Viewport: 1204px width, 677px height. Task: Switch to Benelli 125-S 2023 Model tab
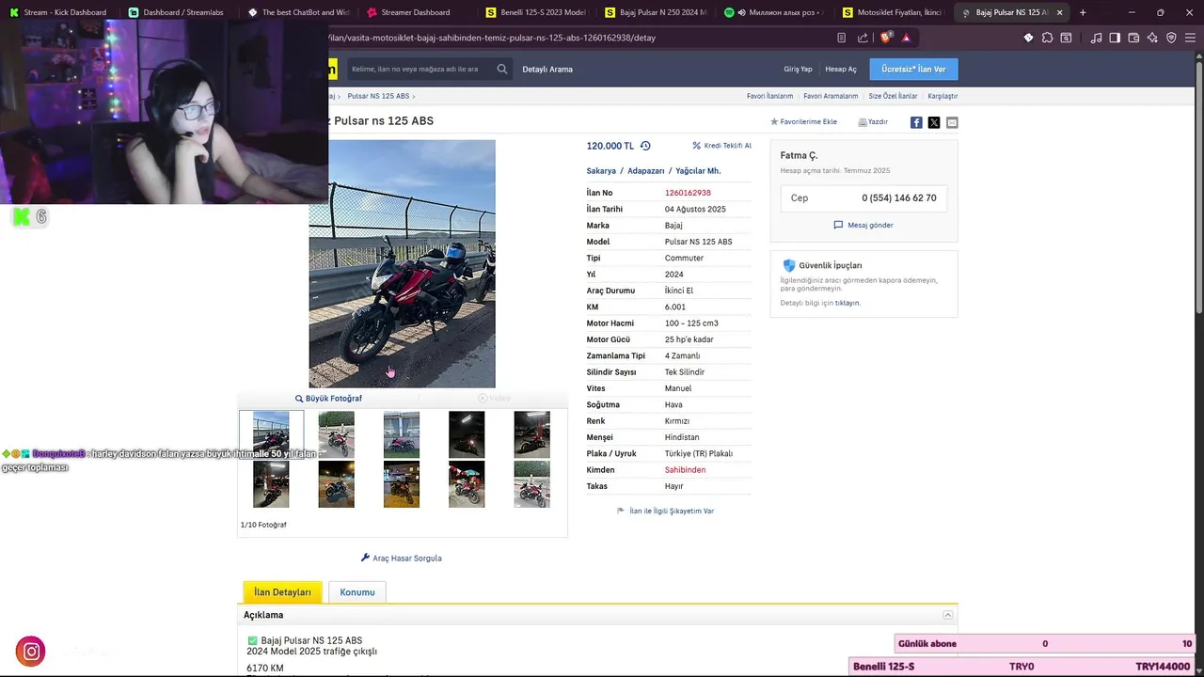(536, 12)
